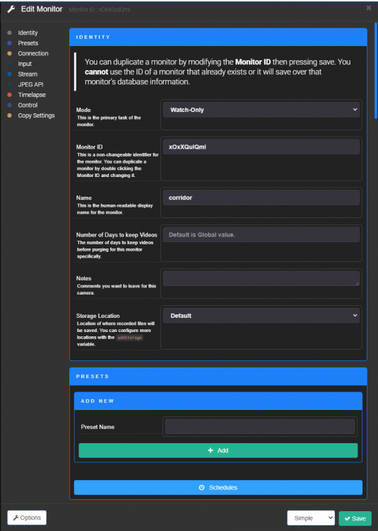
Task: Click the checkmark icon on Save button
Action: click(347, 518)
